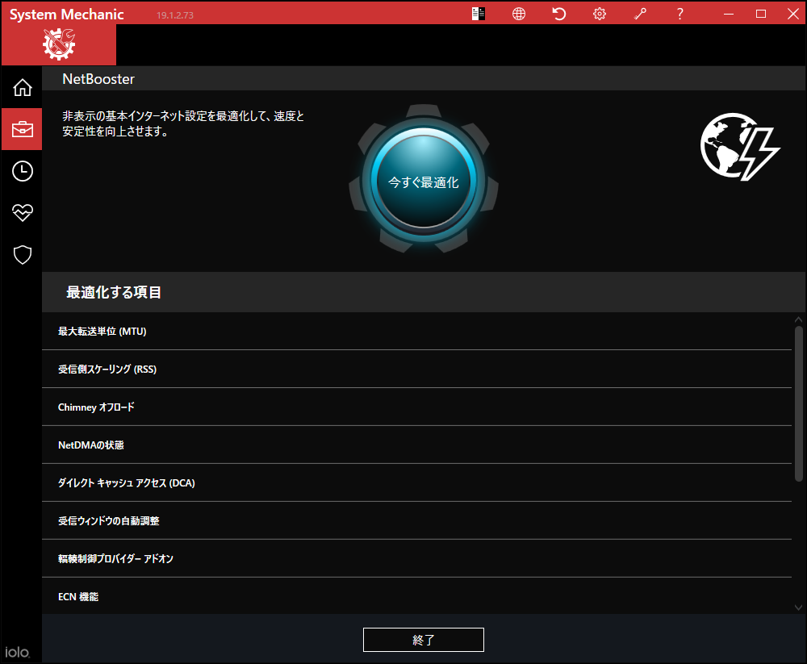Click the System Mechanic gear logo
Viewport: 807px width, 664px height.
tap(57, 44)
